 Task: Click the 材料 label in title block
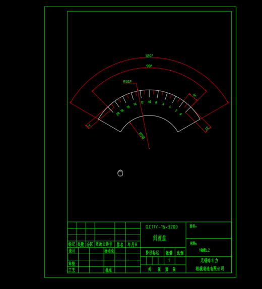193,244
